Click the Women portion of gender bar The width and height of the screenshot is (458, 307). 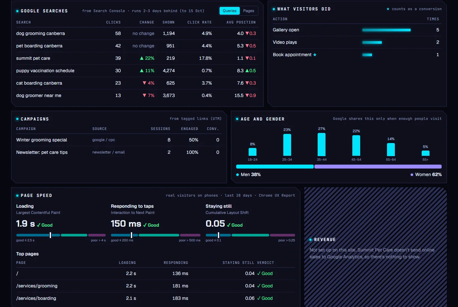(378, 167)
